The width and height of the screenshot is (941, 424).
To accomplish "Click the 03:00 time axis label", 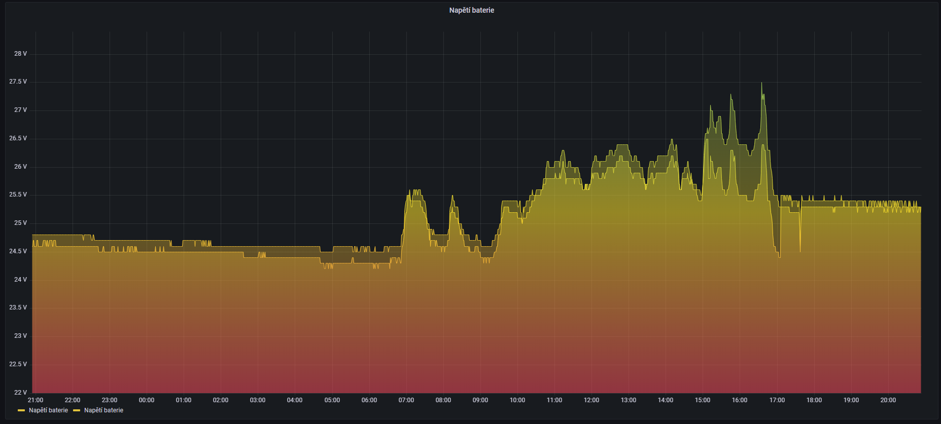I will [257, 400].
